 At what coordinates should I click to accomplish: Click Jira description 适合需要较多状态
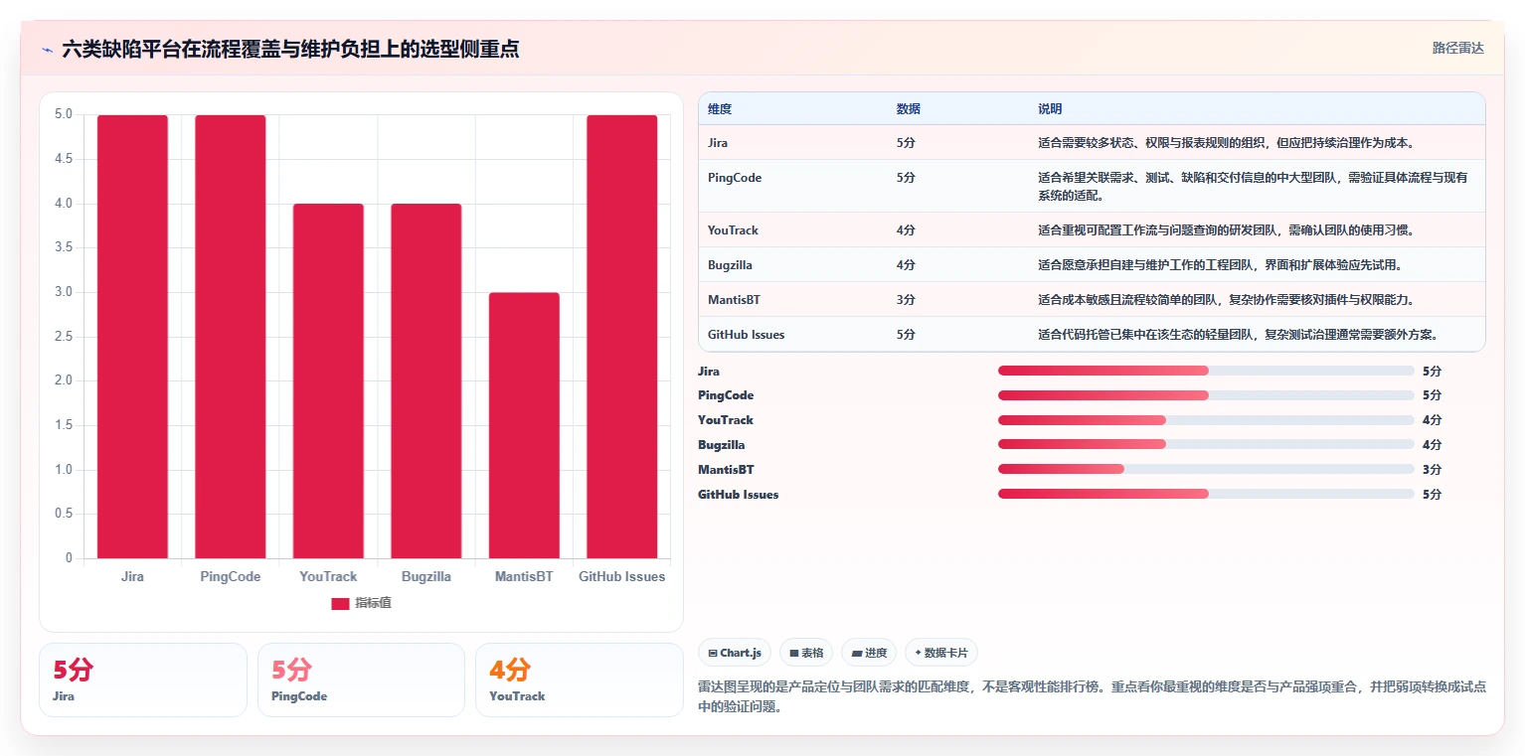[1226, 143]
